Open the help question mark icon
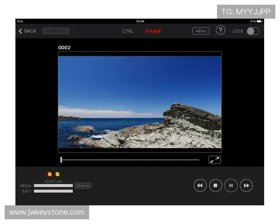The height and width of the screenshot is (224, 280). (220, 30)
